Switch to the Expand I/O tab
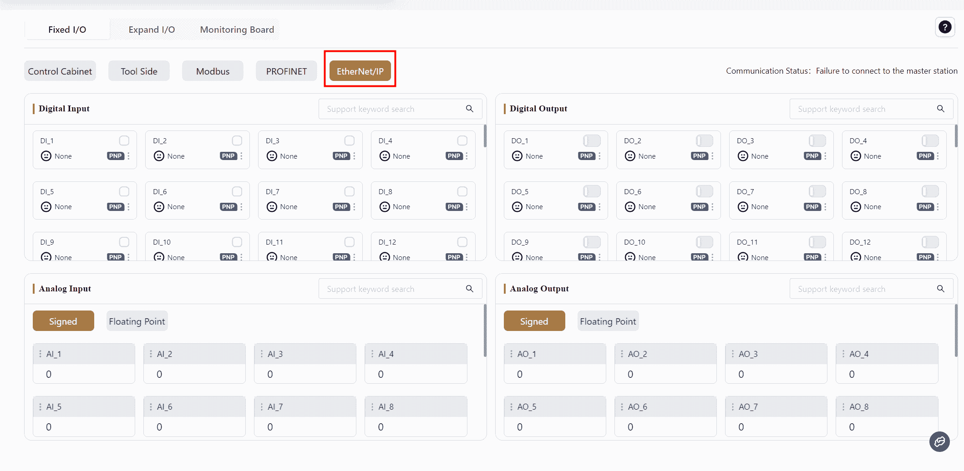964x471 pixels. 152,30
